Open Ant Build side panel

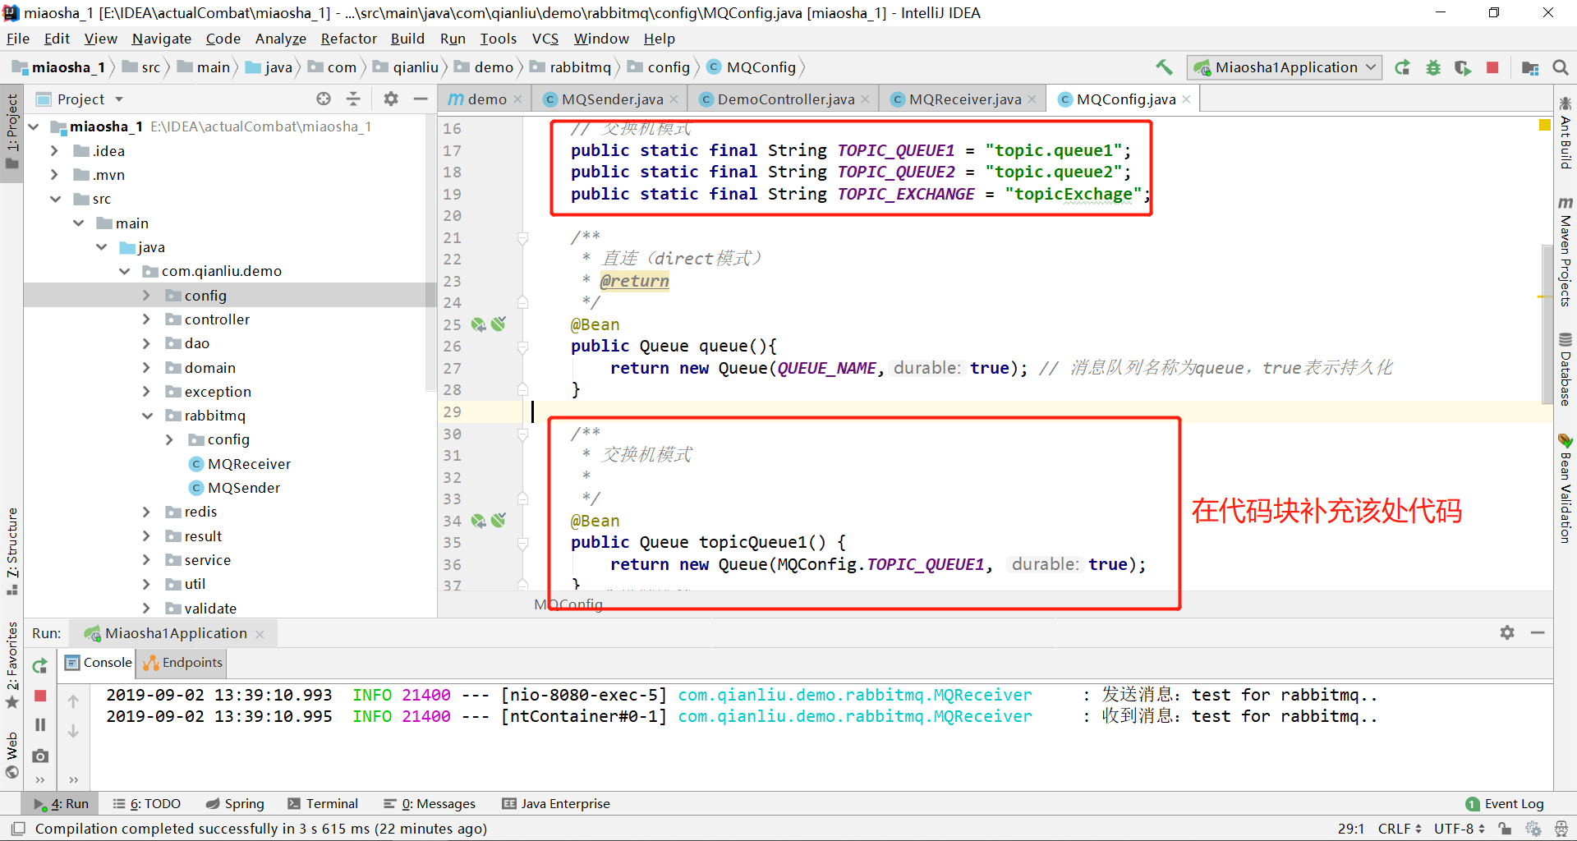1565,133
